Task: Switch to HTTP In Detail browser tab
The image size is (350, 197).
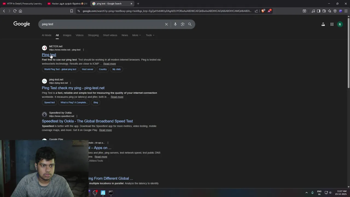Action: [x=22, y=4]
